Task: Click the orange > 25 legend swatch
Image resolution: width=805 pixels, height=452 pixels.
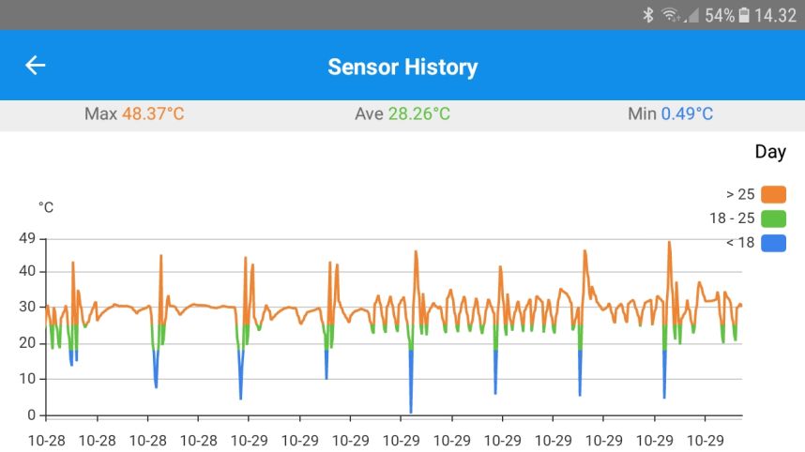Action: coord(773,195)
